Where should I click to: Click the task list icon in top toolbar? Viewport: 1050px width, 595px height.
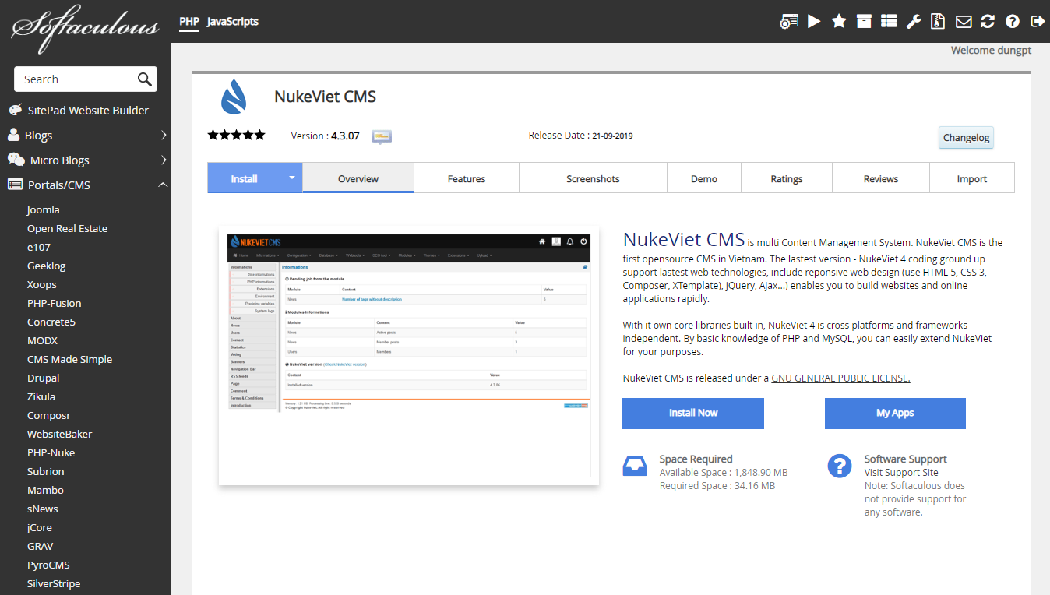click(889, 21)
